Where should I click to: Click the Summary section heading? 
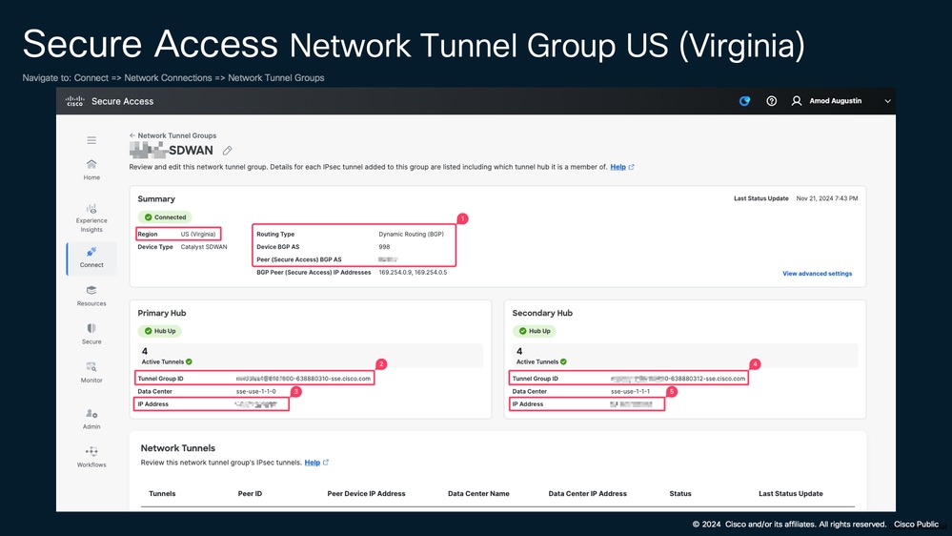tap(156, 198)
